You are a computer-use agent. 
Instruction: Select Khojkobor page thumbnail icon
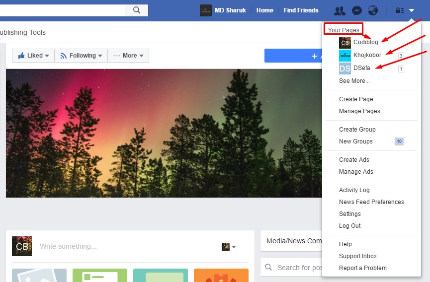pyautogui.click(x=344, y=56)
